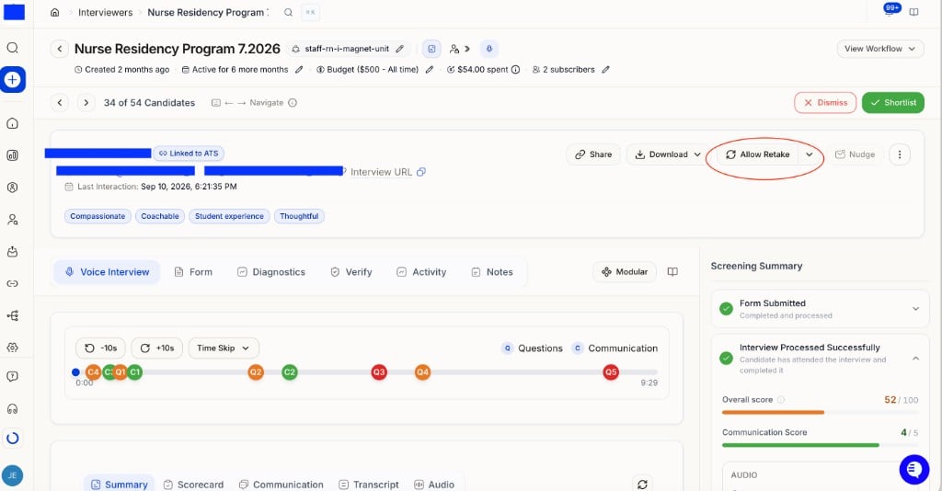Open the documentation book icon in top bar

click(913, 12)
